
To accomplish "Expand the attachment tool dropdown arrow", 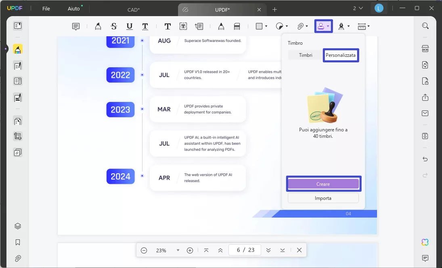I will pos(307,27).
